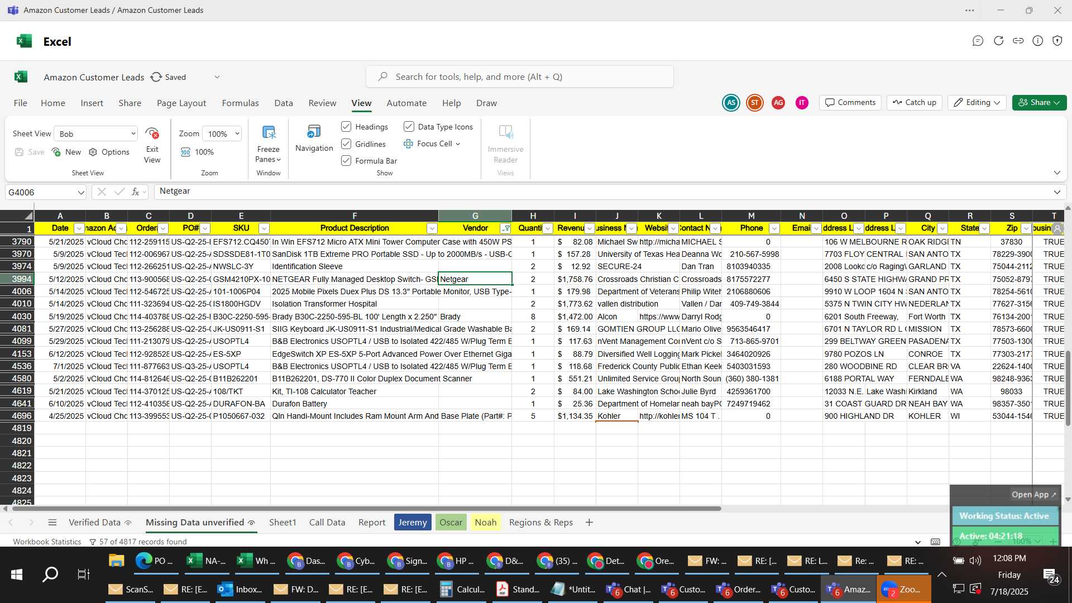
Task: Expand the ribbon display options chevron
Action: [1057, 173]
